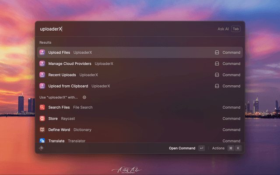Click the extension icon on Recent Uploads row
The image size is (280, 175).
coord(217,75)
